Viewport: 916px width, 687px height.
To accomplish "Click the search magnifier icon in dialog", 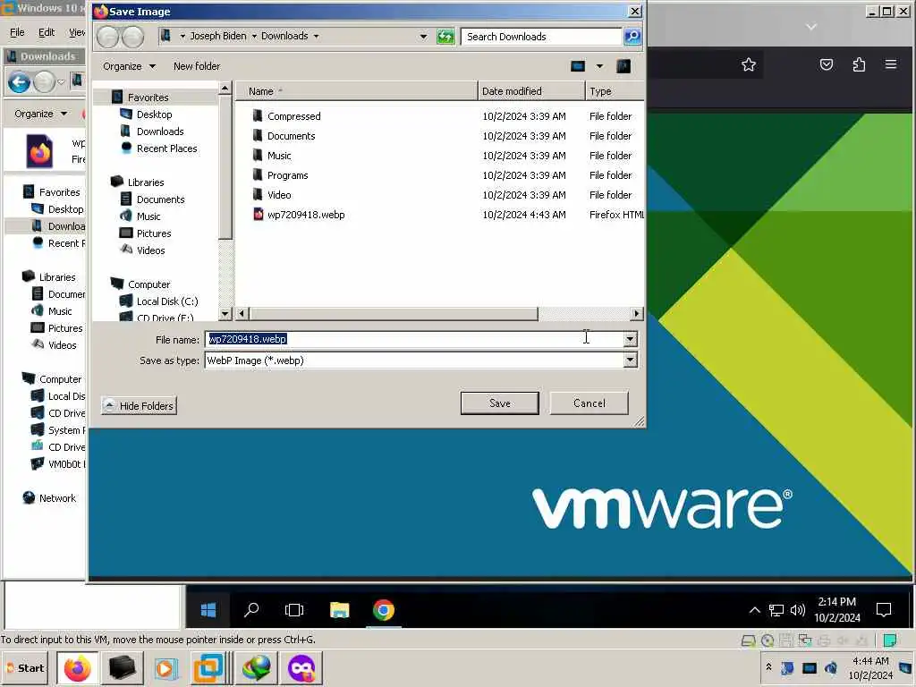I will 632,36.
